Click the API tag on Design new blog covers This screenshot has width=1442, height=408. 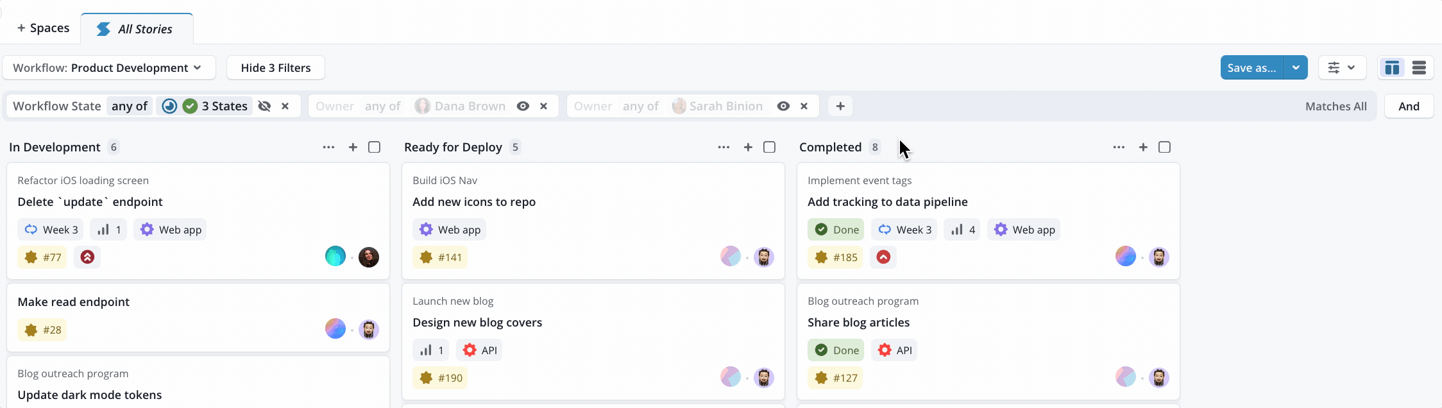point(479,350)
